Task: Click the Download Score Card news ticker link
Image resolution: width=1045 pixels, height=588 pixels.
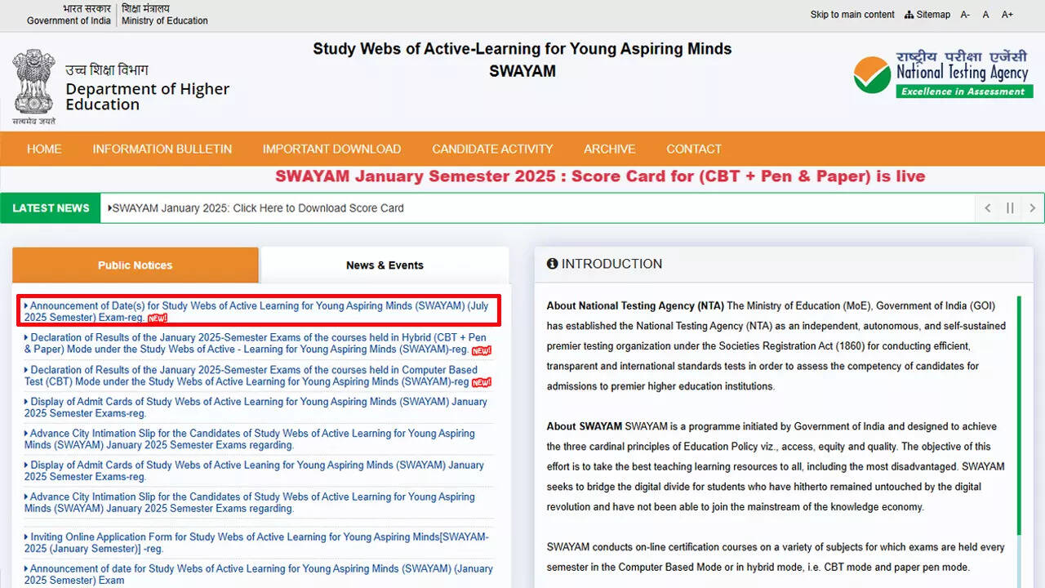Action: click(x=256, y=208)
